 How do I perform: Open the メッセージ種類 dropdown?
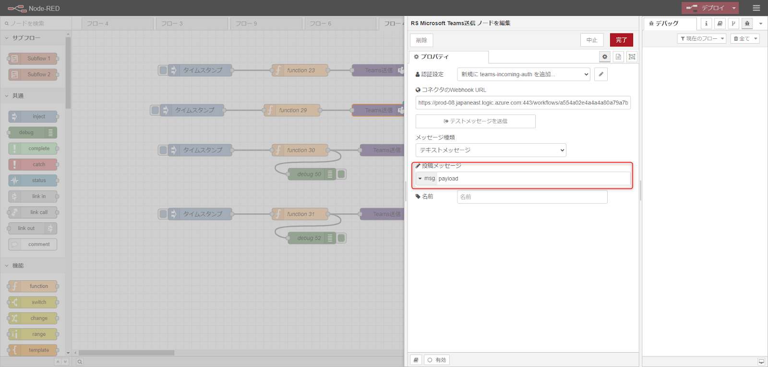coord(491,150)
